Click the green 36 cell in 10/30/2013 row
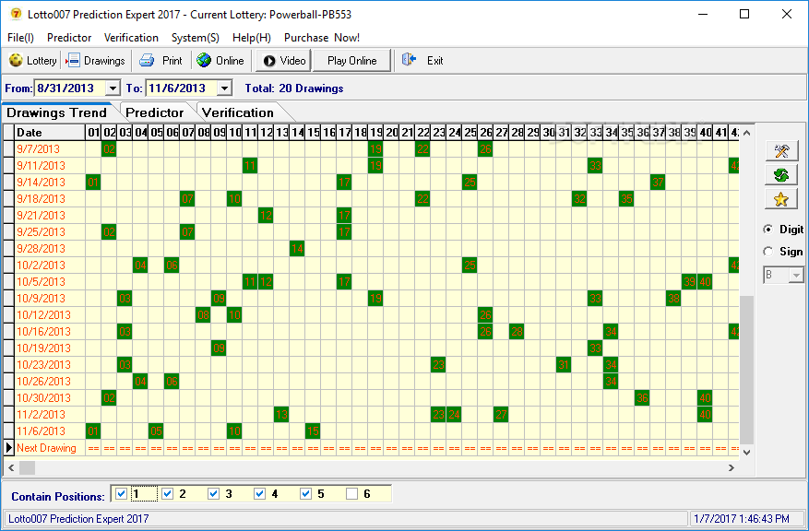 [642, 397]
